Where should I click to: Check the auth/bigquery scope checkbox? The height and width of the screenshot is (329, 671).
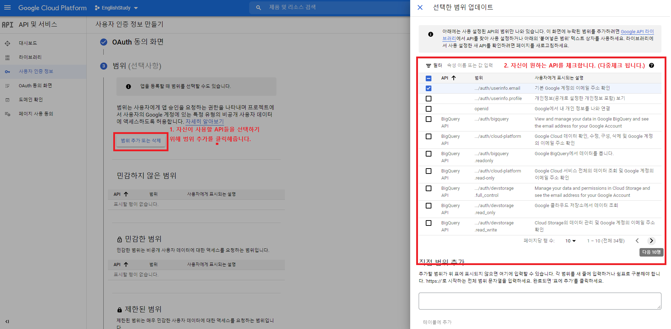tap(429, 119)
